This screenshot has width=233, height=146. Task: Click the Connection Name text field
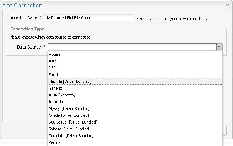(88, 18)
